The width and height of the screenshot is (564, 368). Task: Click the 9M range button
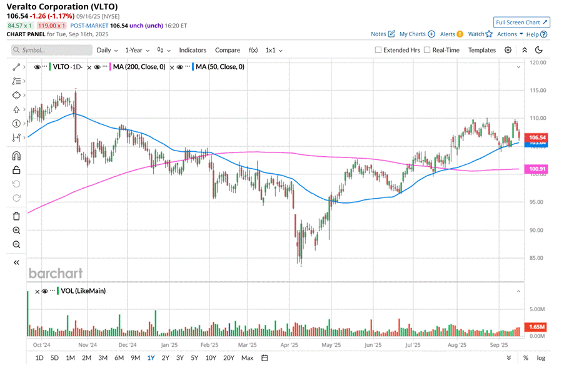click(x=135, y=358)
